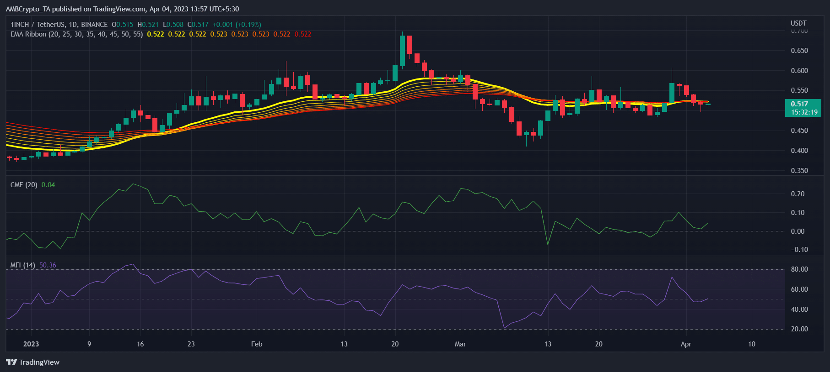
Task: Open the 1INCH / TetherUS symbol title
Action: click(x=59, y=25)
